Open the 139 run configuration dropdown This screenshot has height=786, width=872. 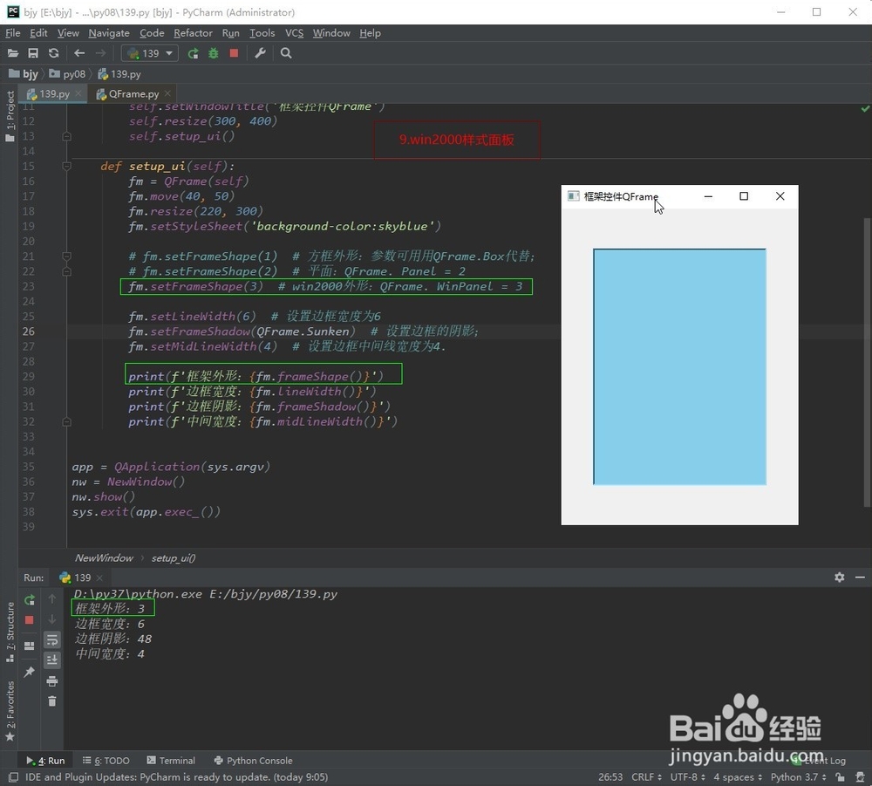150,53
